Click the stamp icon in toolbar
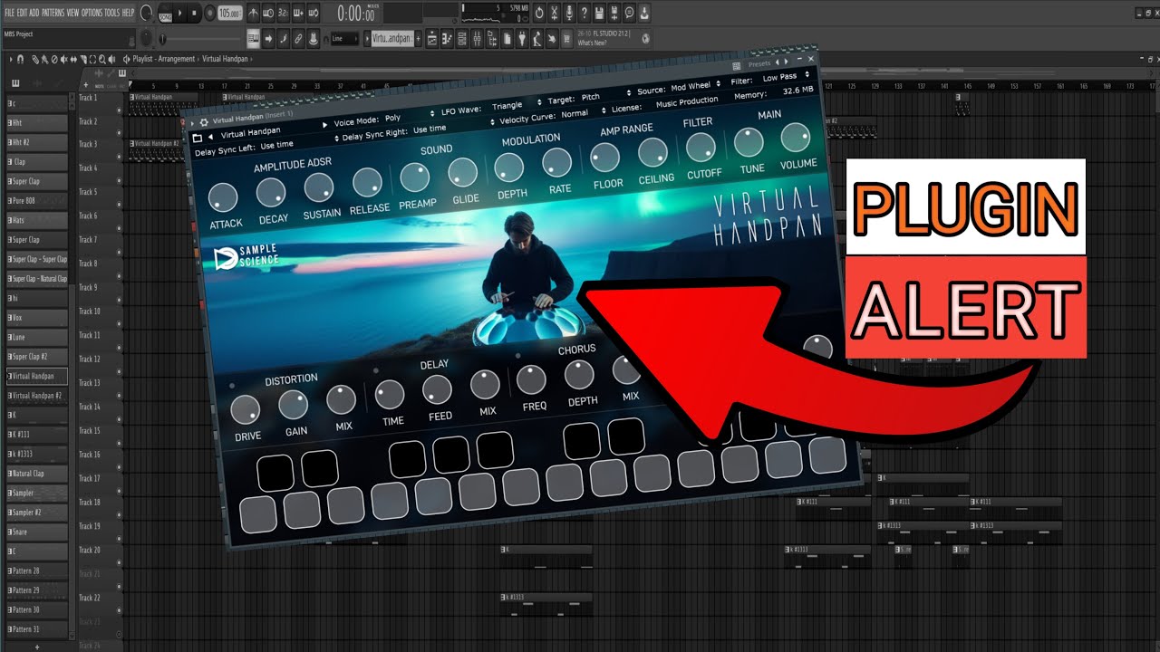The image size is (1160, 652). click(313, 39)
